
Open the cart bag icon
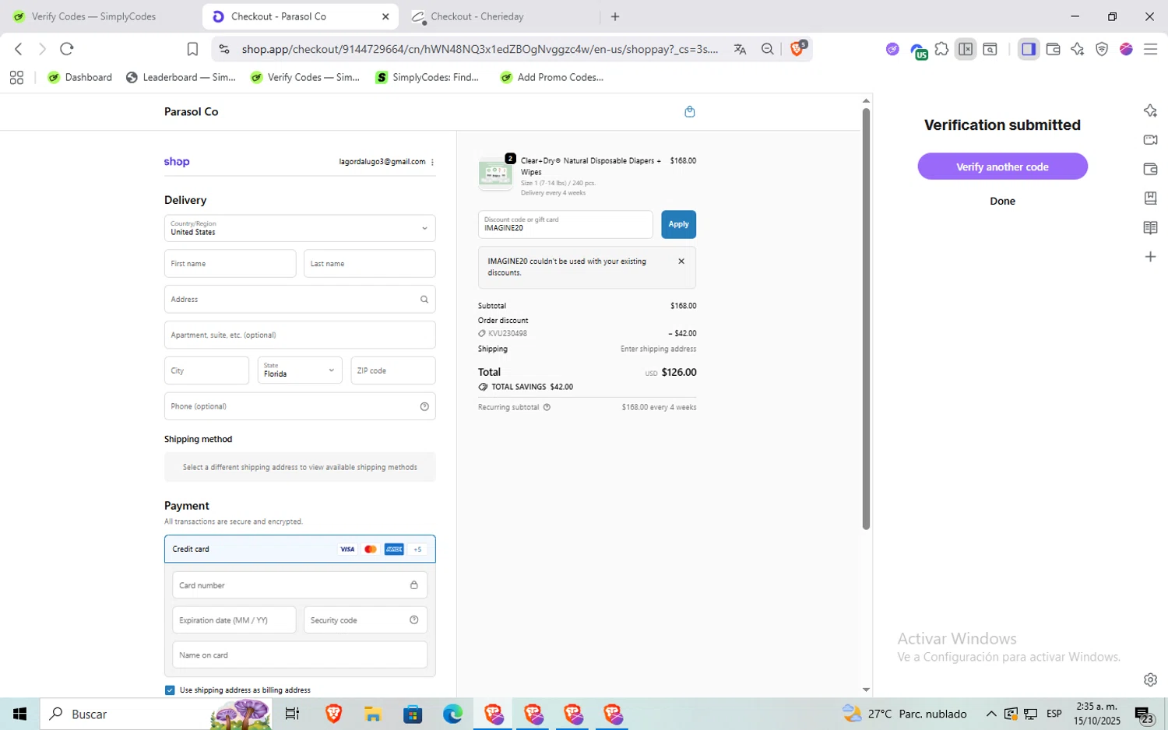click(689, 112)
